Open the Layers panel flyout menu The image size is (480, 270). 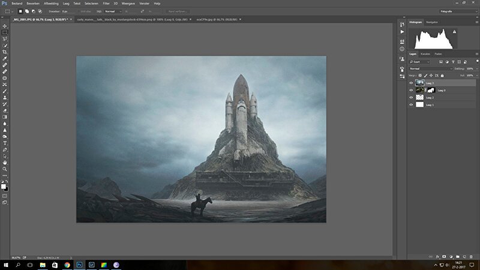coord(476,54)
